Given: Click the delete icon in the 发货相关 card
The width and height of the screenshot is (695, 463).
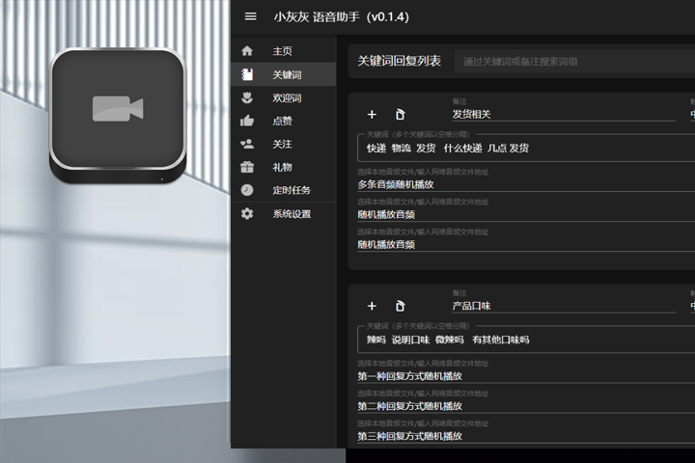Looking at the screenshot, I should click(x=400, y=114).
